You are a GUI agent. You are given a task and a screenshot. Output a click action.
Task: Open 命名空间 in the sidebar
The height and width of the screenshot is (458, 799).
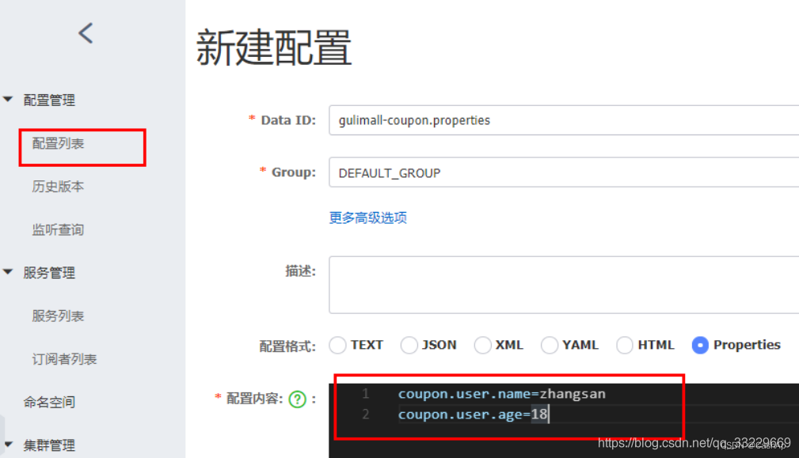[49, 403]
